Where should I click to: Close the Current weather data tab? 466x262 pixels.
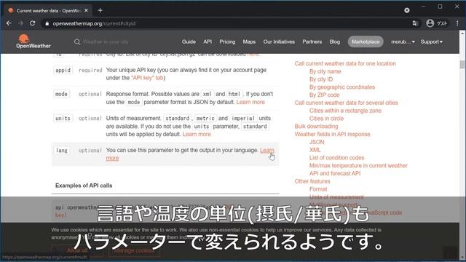pyautogui.click(x=86, y=10)
